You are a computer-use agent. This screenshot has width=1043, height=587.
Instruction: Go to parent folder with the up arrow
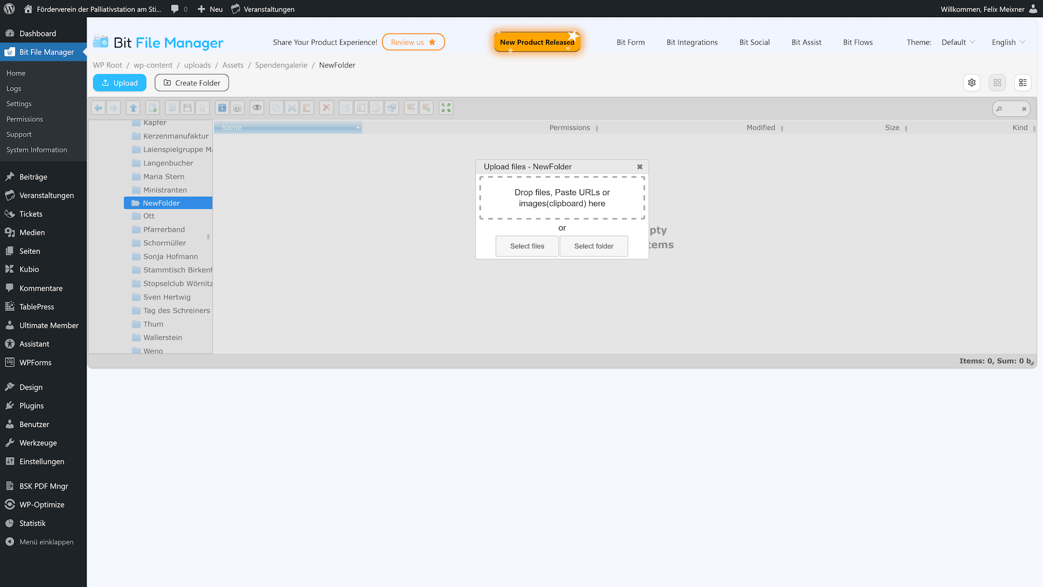pos(133,108)
